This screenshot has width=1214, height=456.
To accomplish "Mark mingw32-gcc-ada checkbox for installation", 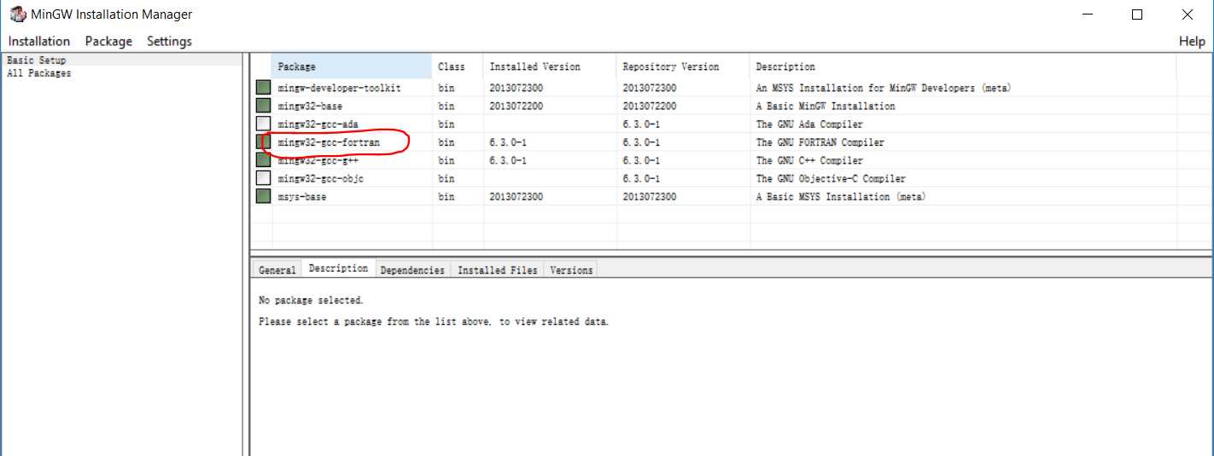I will (263, 124).
